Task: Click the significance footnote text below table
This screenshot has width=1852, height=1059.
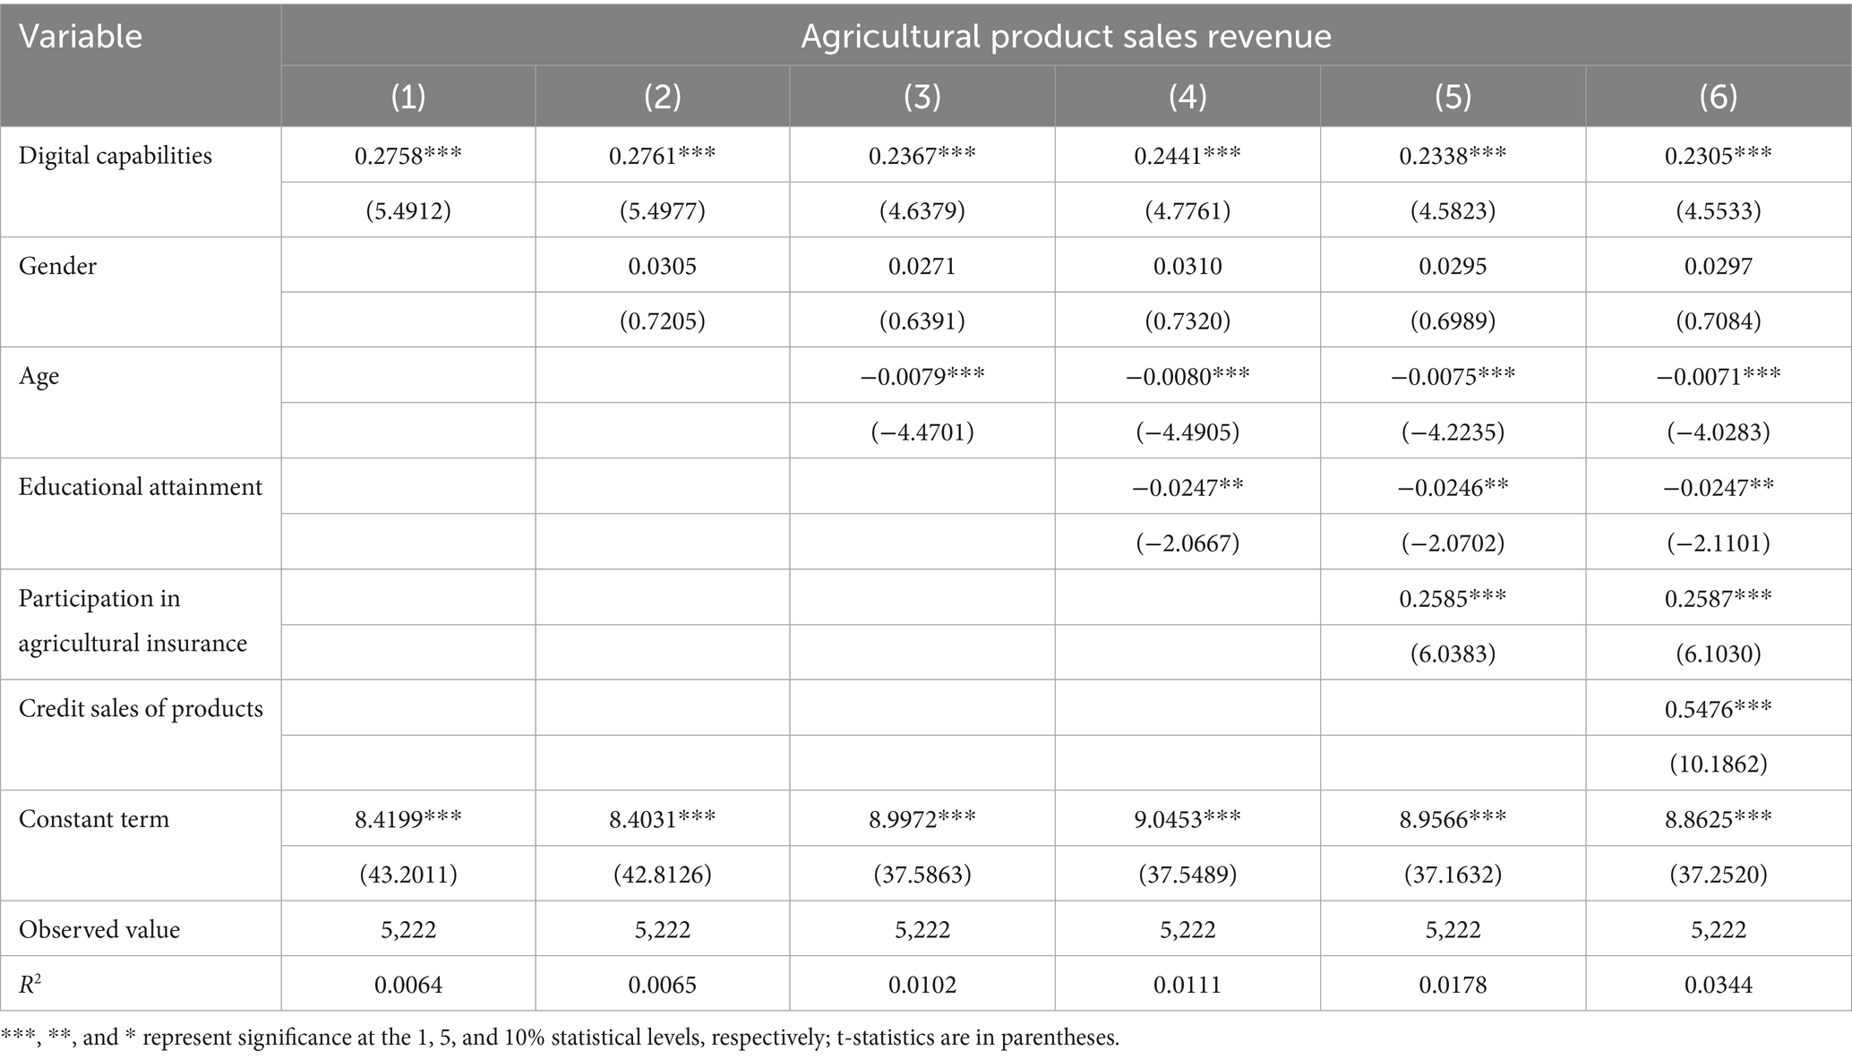Action: click(x=560, y=1038)
